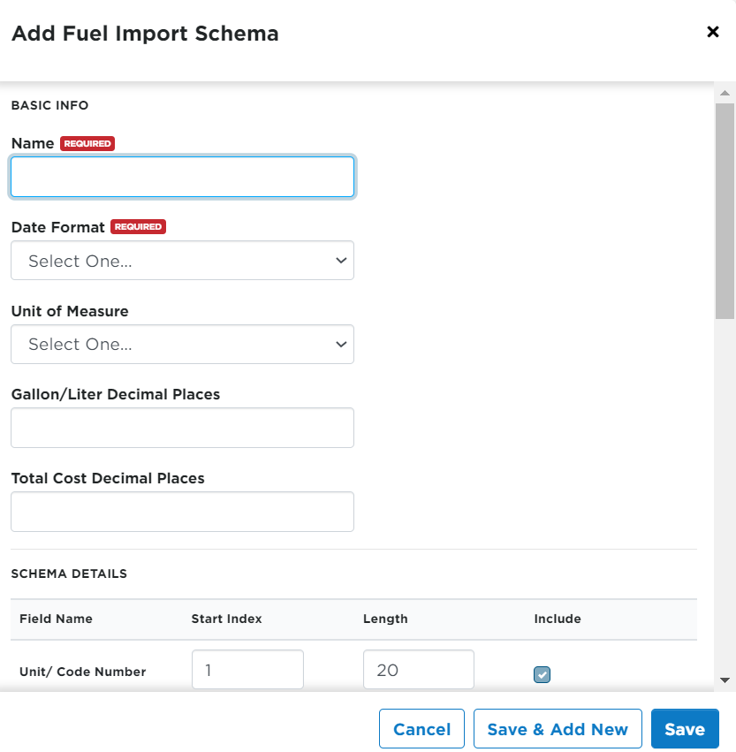The image size is (736, 752).
Task: Click the red REQUIRED badge beside Name
Action: click(87, 143)
